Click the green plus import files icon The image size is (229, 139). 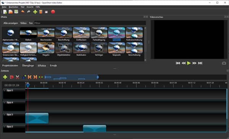pyautogui.click(x=35, y=12)
